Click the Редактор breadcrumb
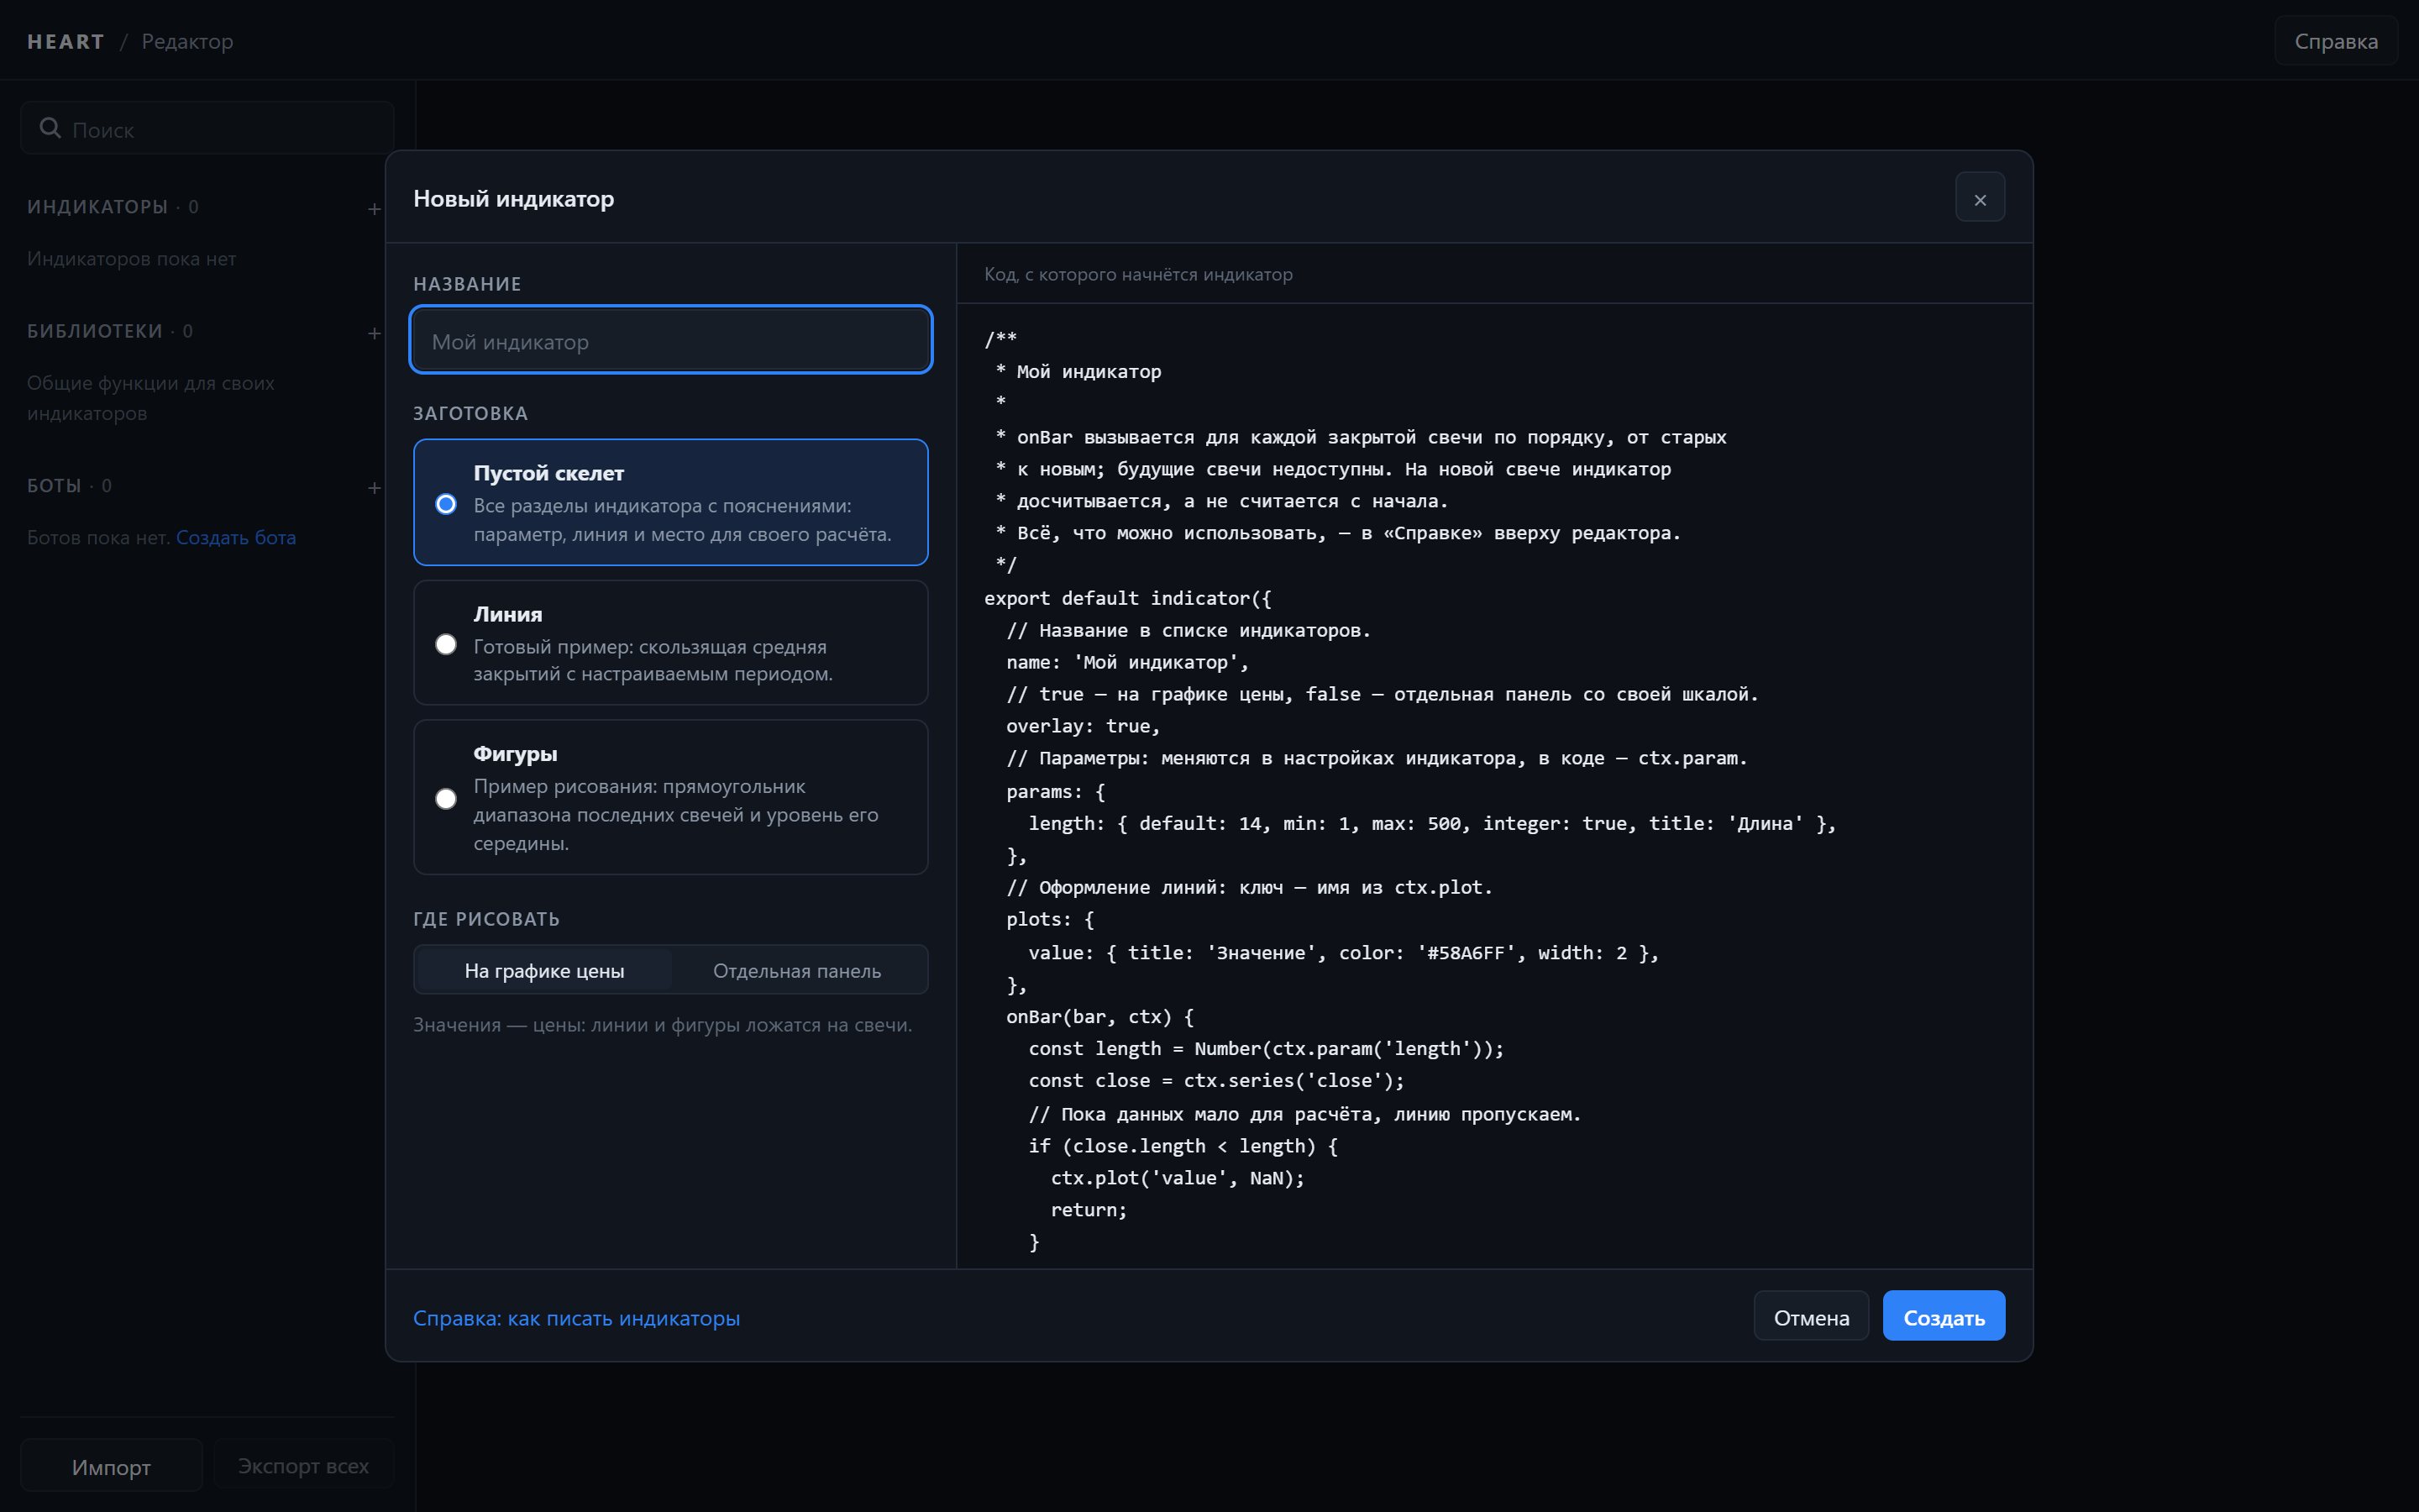Image resolution: width=2419 pixels, height=1512 pixels. click(x=187, y=41)
